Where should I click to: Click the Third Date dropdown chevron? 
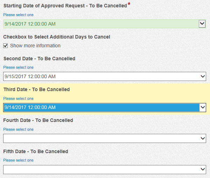point(203,107)
